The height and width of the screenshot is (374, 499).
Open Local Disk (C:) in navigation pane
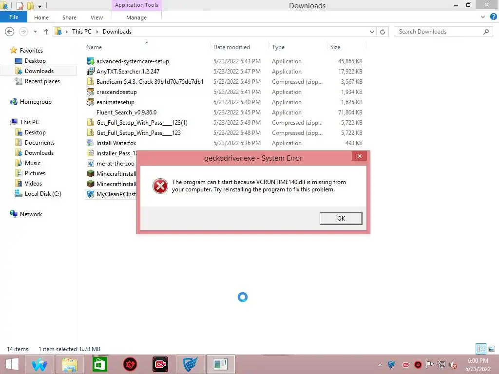[43, 194]
